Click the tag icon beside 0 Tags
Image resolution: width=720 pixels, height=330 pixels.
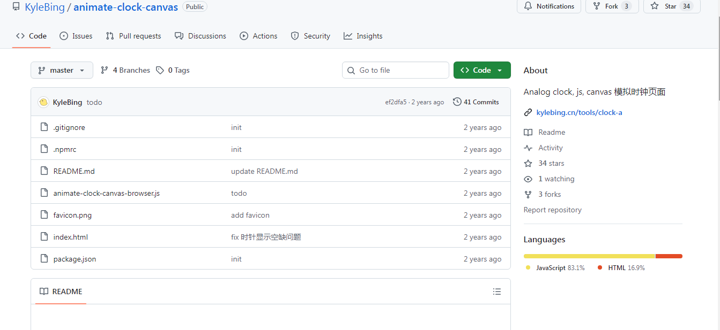tap(160, 70)
